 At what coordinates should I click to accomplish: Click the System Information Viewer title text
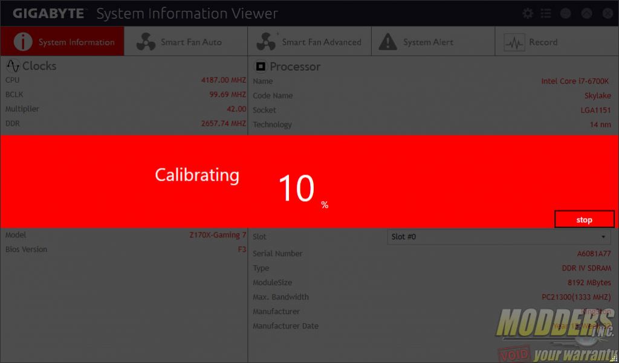(187, 13)
